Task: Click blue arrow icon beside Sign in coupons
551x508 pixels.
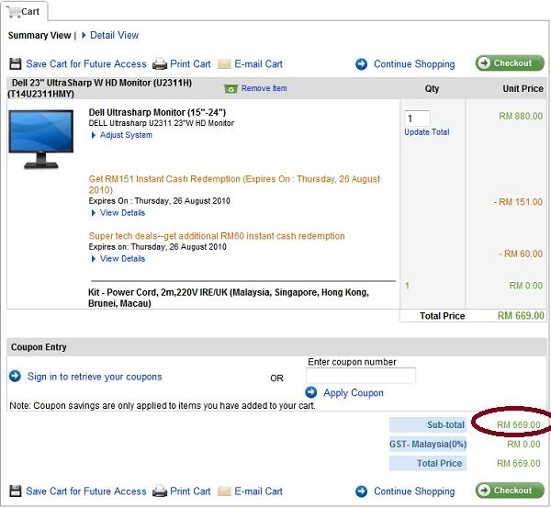Action: pos(15,376)
